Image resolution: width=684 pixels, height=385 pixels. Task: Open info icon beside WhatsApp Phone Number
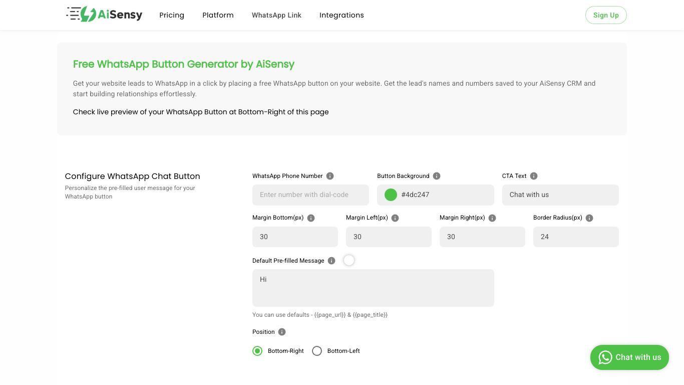click(x=330, y=176)
